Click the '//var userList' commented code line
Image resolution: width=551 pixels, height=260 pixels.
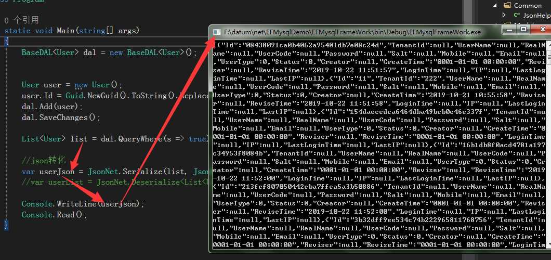point(115,182)
